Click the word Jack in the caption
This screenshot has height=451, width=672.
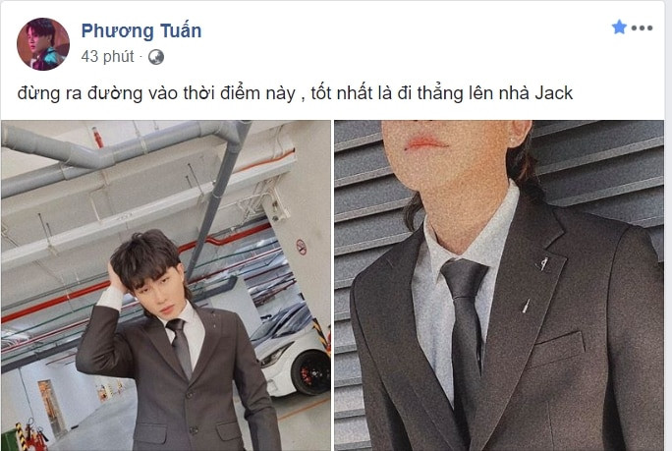pos(554,93)
